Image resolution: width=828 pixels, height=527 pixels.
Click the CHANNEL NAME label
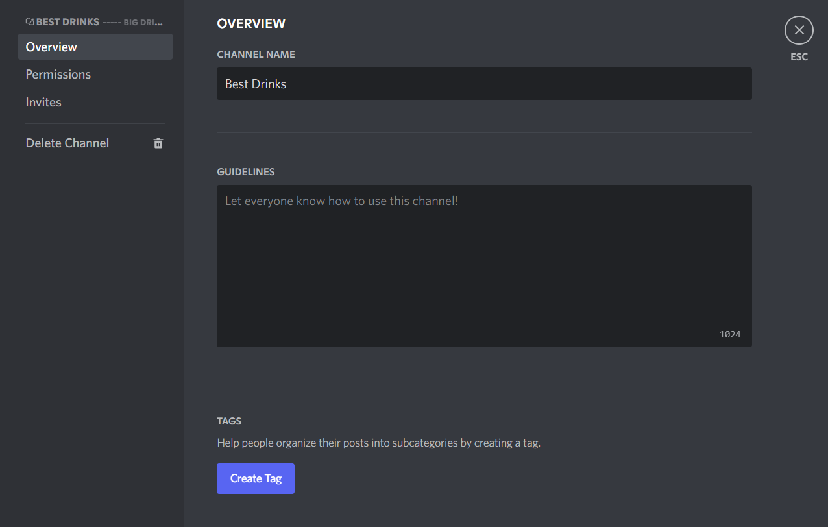pos(256,55)
